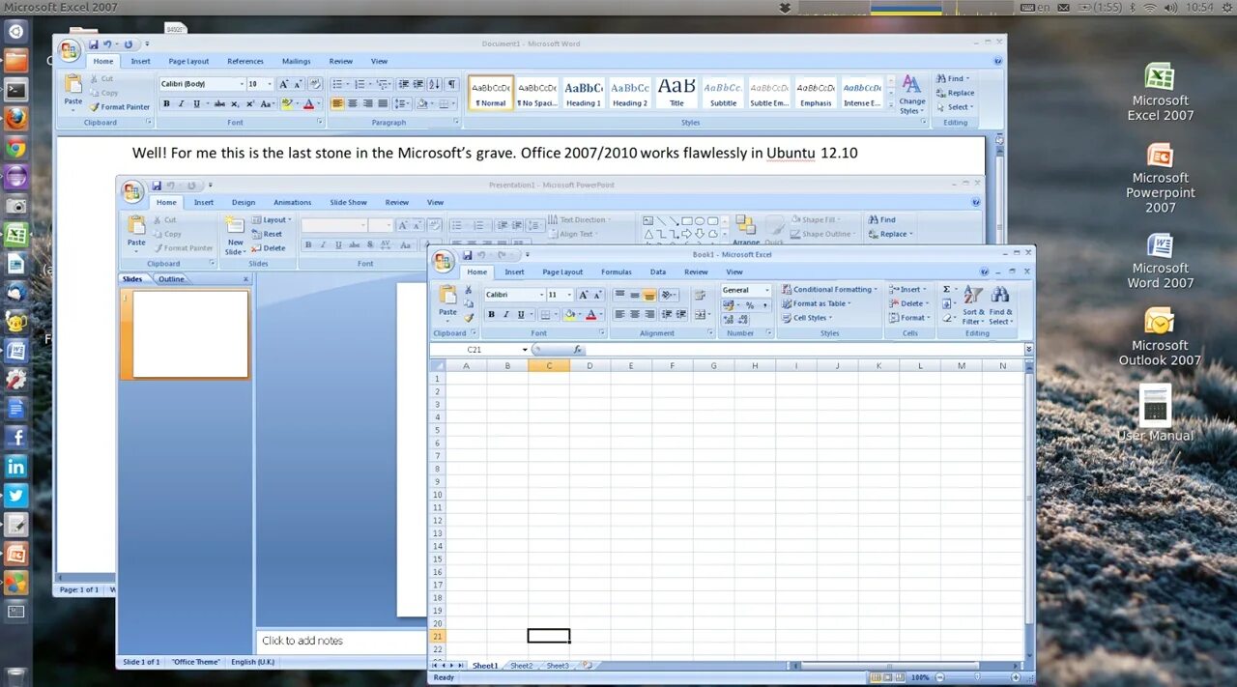Click Find in PowerPoint's ribbon
Screen dimensions: 1237x687
(x=881, y=219)
